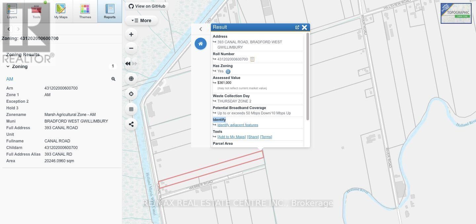Click the zoning info icon beside Yes
The height and width of the screenshot is (224, 476).
228,71
